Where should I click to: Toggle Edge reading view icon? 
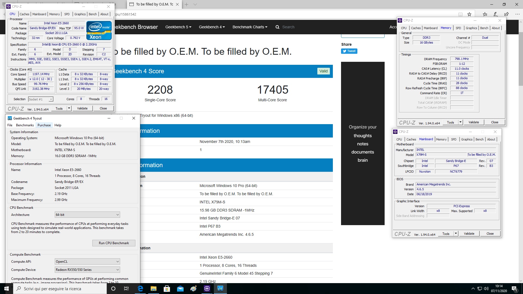[460, 14]
